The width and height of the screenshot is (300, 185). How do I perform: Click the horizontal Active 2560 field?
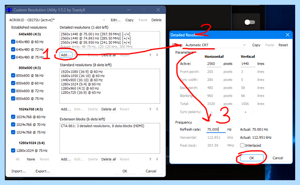[x=214, y=64]
